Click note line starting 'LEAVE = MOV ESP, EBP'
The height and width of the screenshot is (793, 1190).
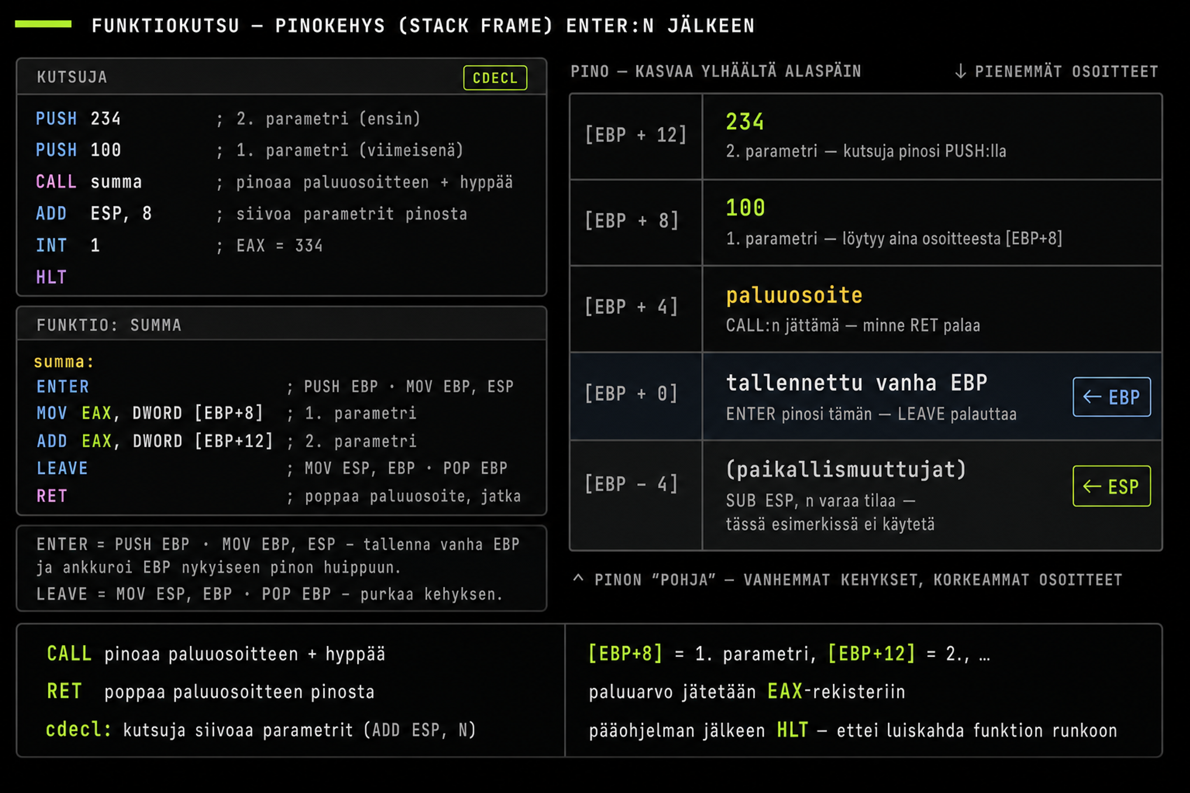269,594
